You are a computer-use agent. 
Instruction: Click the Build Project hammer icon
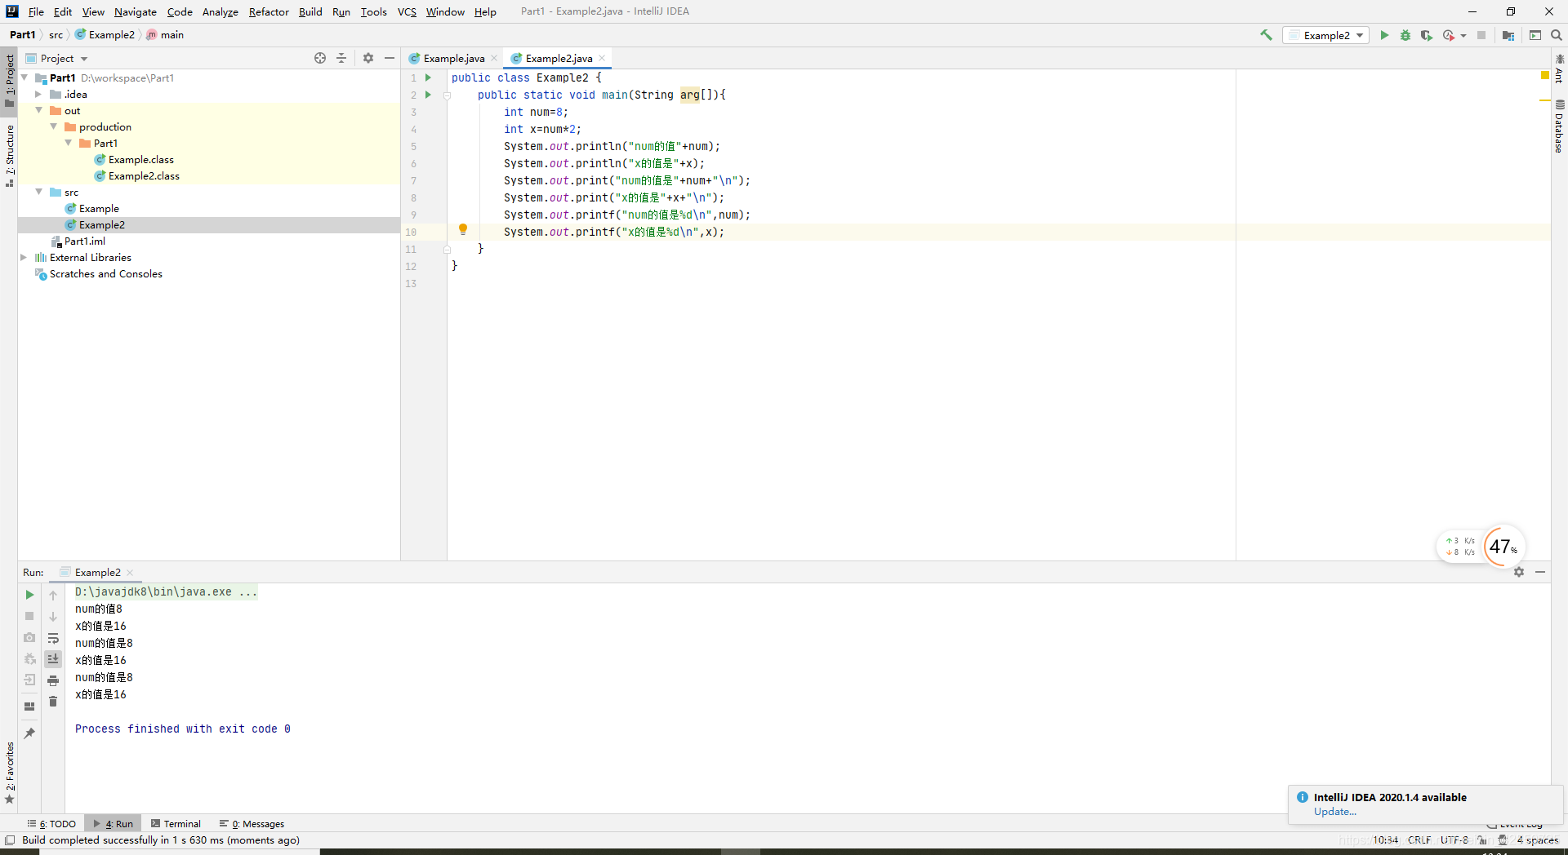coord(1266,35)
